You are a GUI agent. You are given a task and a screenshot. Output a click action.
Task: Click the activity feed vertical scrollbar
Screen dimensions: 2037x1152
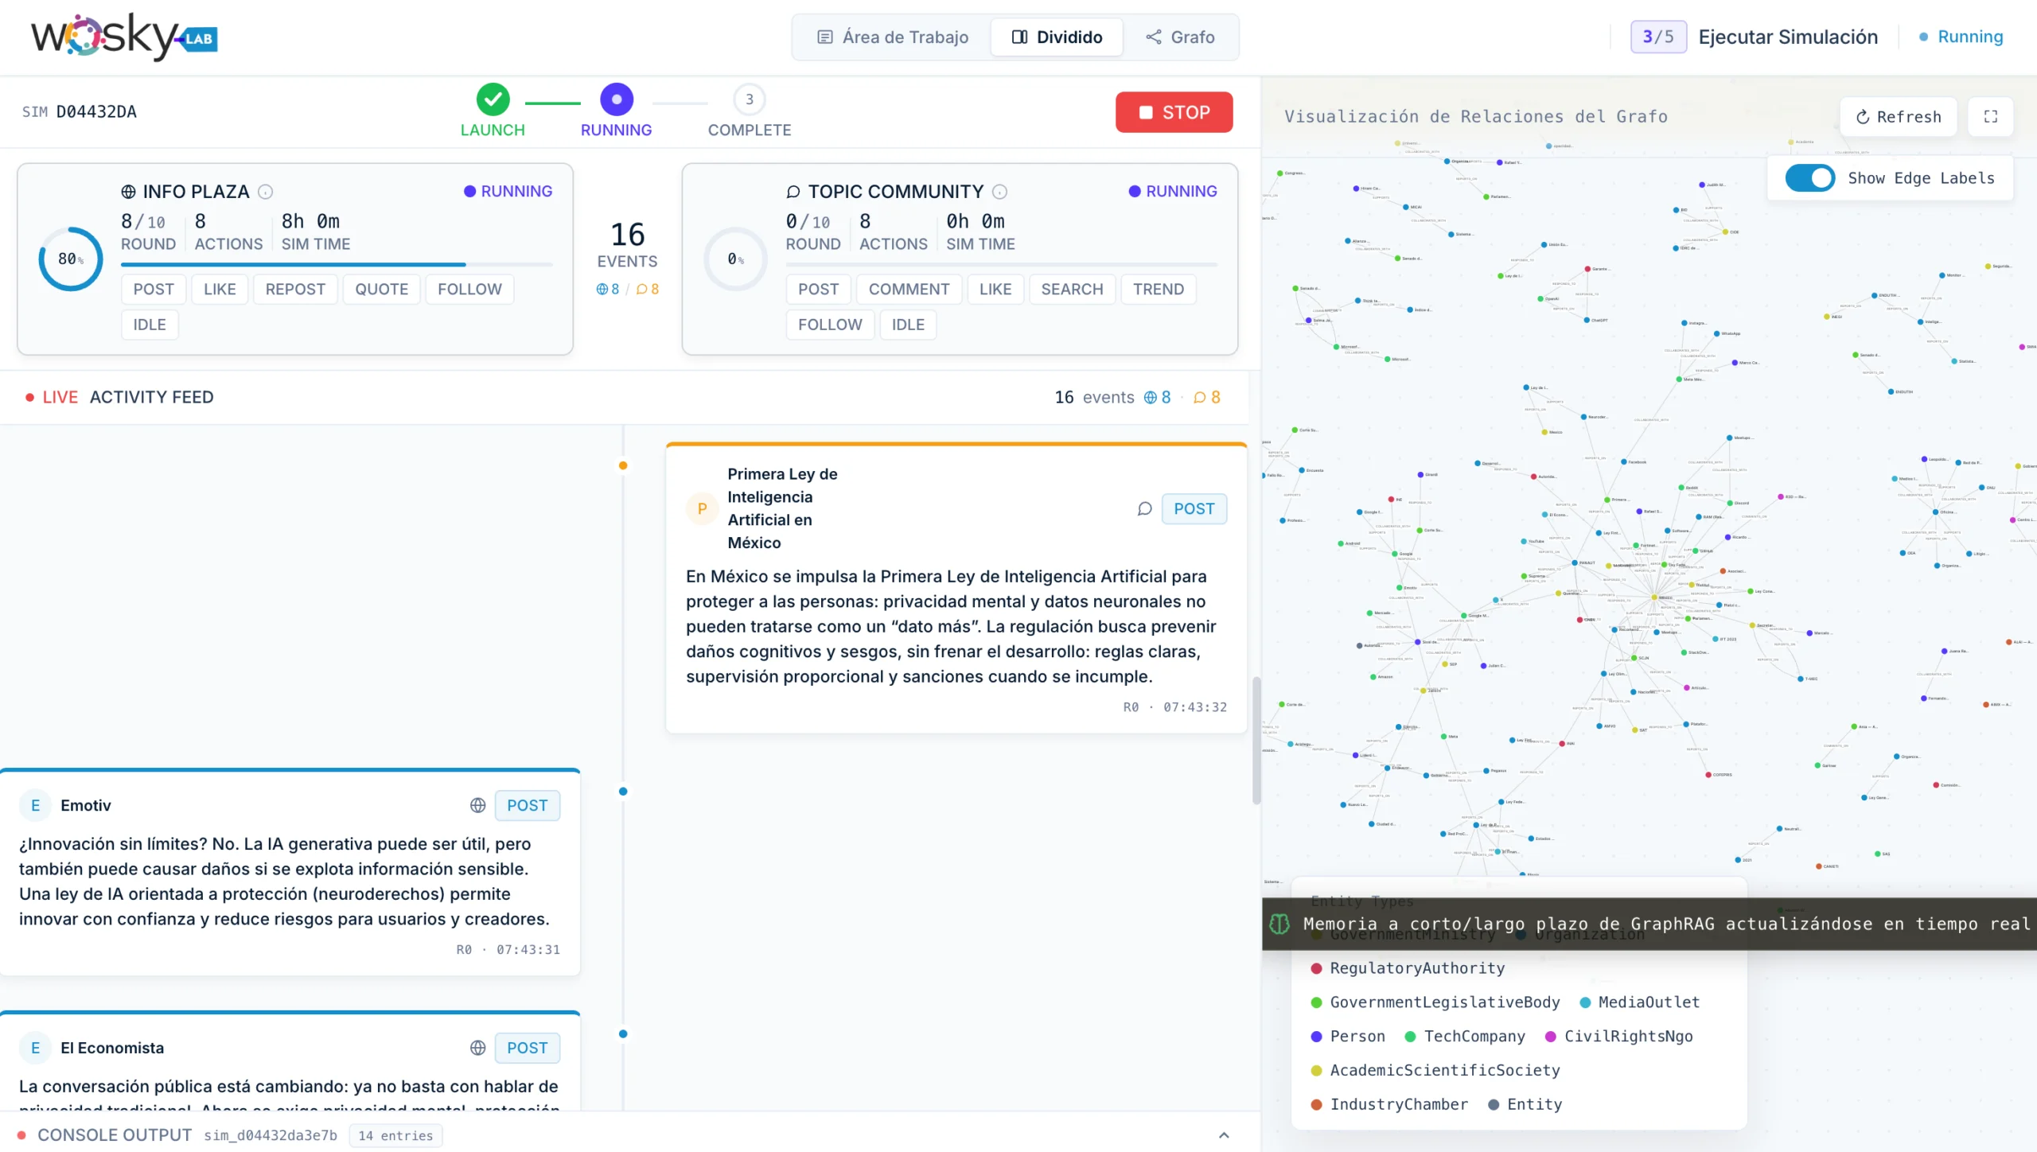(1256, 740)
